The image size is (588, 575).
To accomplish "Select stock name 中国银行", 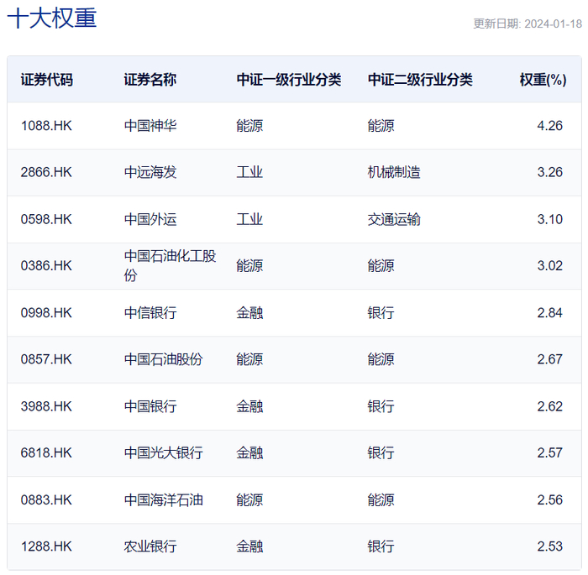I will pyautogui.click(x=150, y=407).
